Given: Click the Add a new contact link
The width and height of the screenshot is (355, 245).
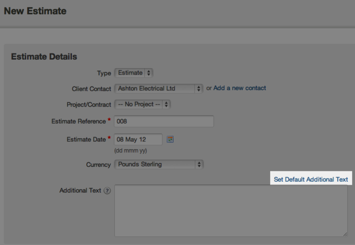Looking at the screenshot, I should click(240, 88).
